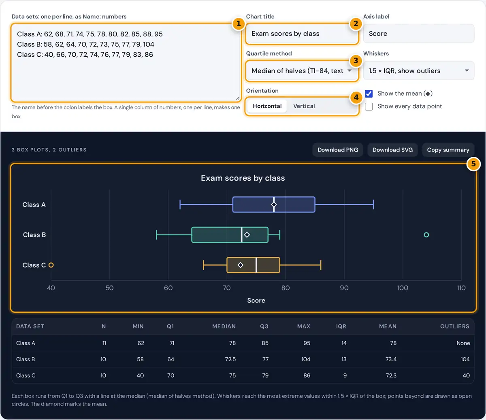Click the Class C mean diamond marker

click(241, 265)
